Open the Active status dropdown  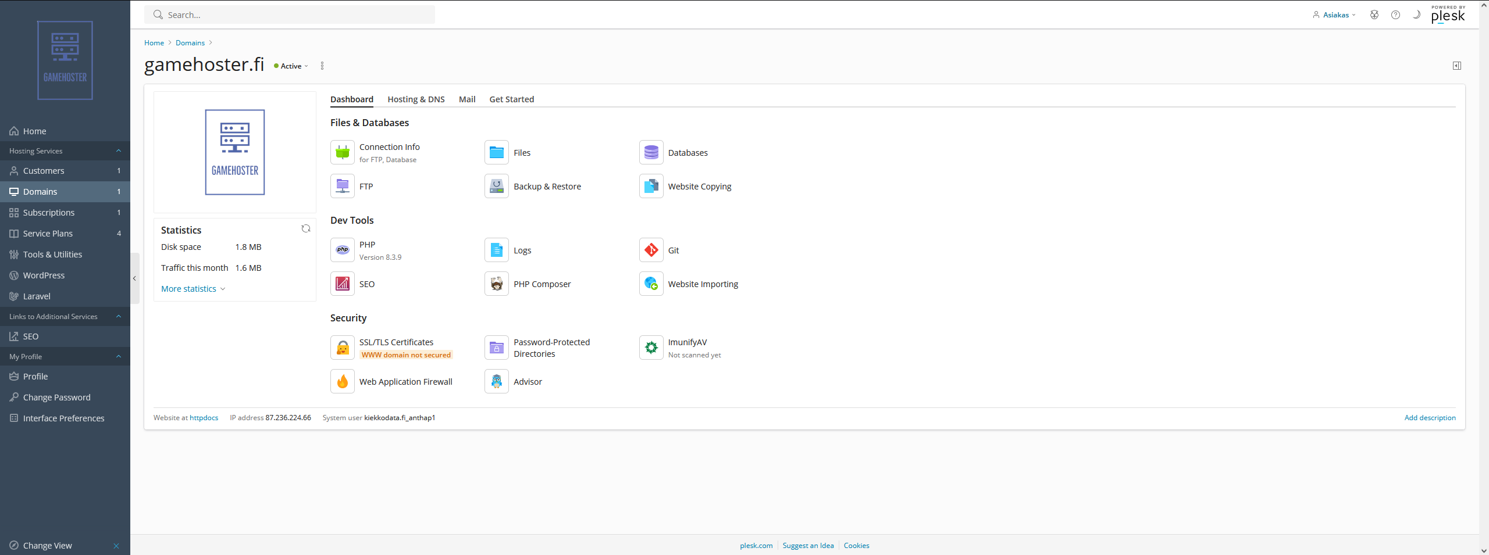291,66
